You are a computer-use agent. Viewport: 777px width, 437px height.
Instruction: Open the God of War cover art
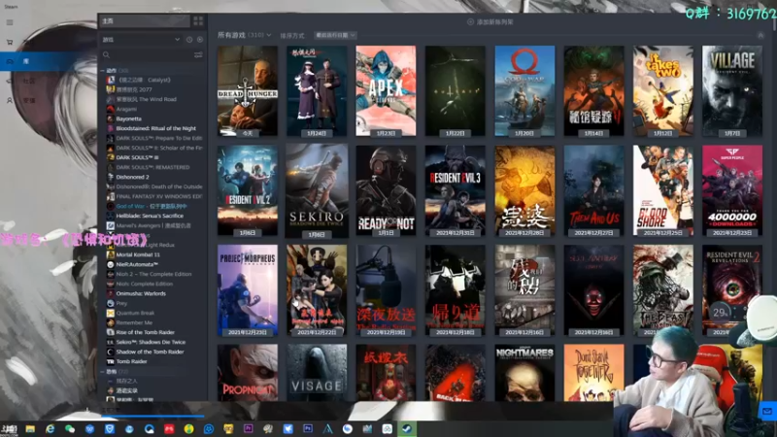pos(524,90)
